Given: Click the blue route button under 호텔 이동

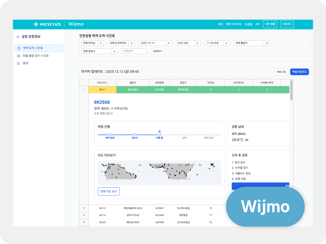Looking at the screenshot, I should [261, 186].
